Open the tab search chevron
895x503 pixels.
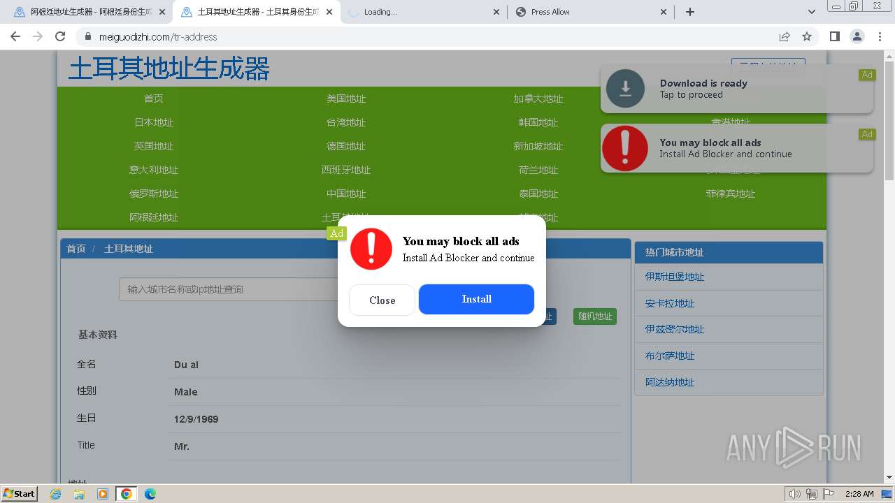click(811, 12)
